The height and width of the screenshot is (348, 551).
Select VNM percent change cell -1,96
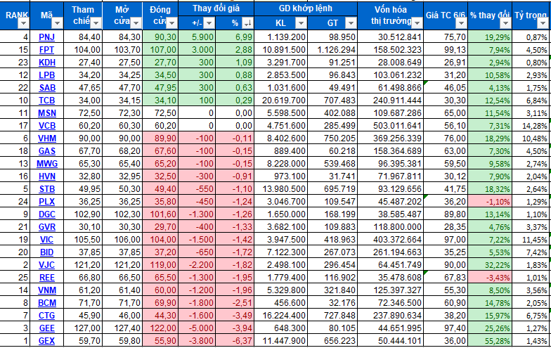pyautogui.click(x=235, y=290)
